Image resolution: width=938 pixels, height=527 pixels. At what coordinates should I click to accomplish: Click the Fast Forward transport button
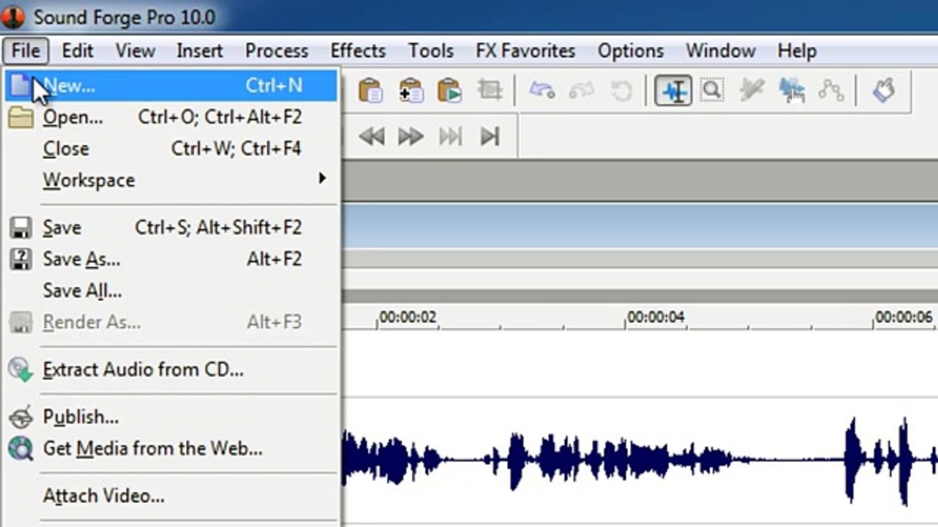point(410,136)
